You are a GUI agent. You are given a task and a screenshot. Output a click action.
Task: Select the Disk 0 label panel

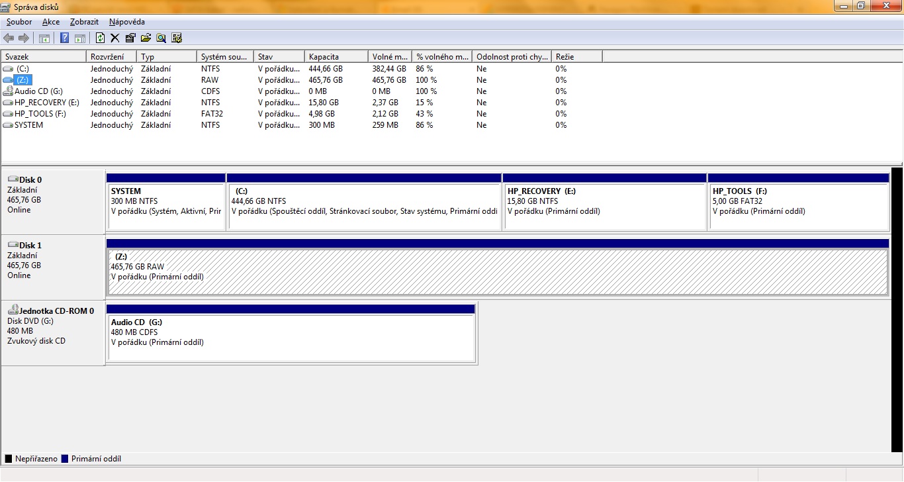[x=53, y=202]
